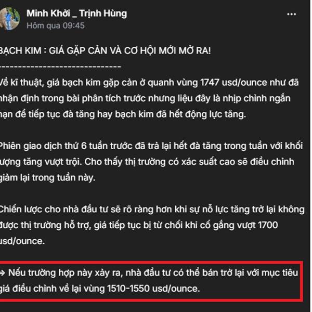Click the line starting with nhận định trong bài
Screen dimensions: 312x312
[145, 98]
